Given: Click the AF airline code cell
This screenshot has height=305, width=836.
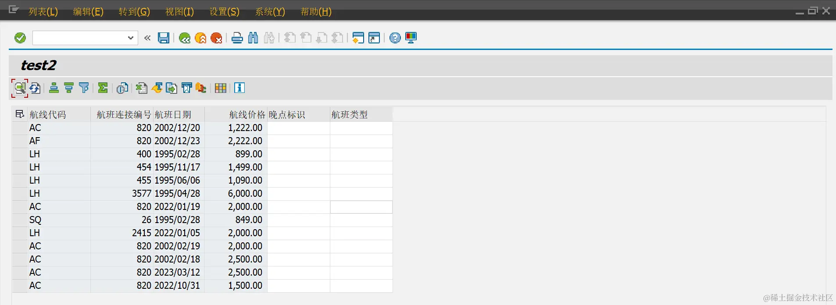Looking at the screenshot, I should 59,141.
